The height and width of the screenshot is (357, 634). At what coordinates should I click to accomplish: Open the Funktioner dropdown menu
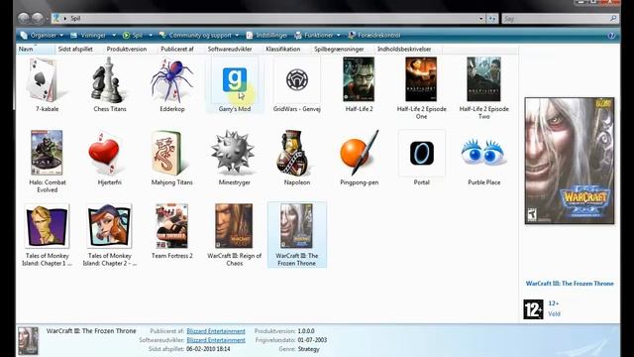pos(317,36)
